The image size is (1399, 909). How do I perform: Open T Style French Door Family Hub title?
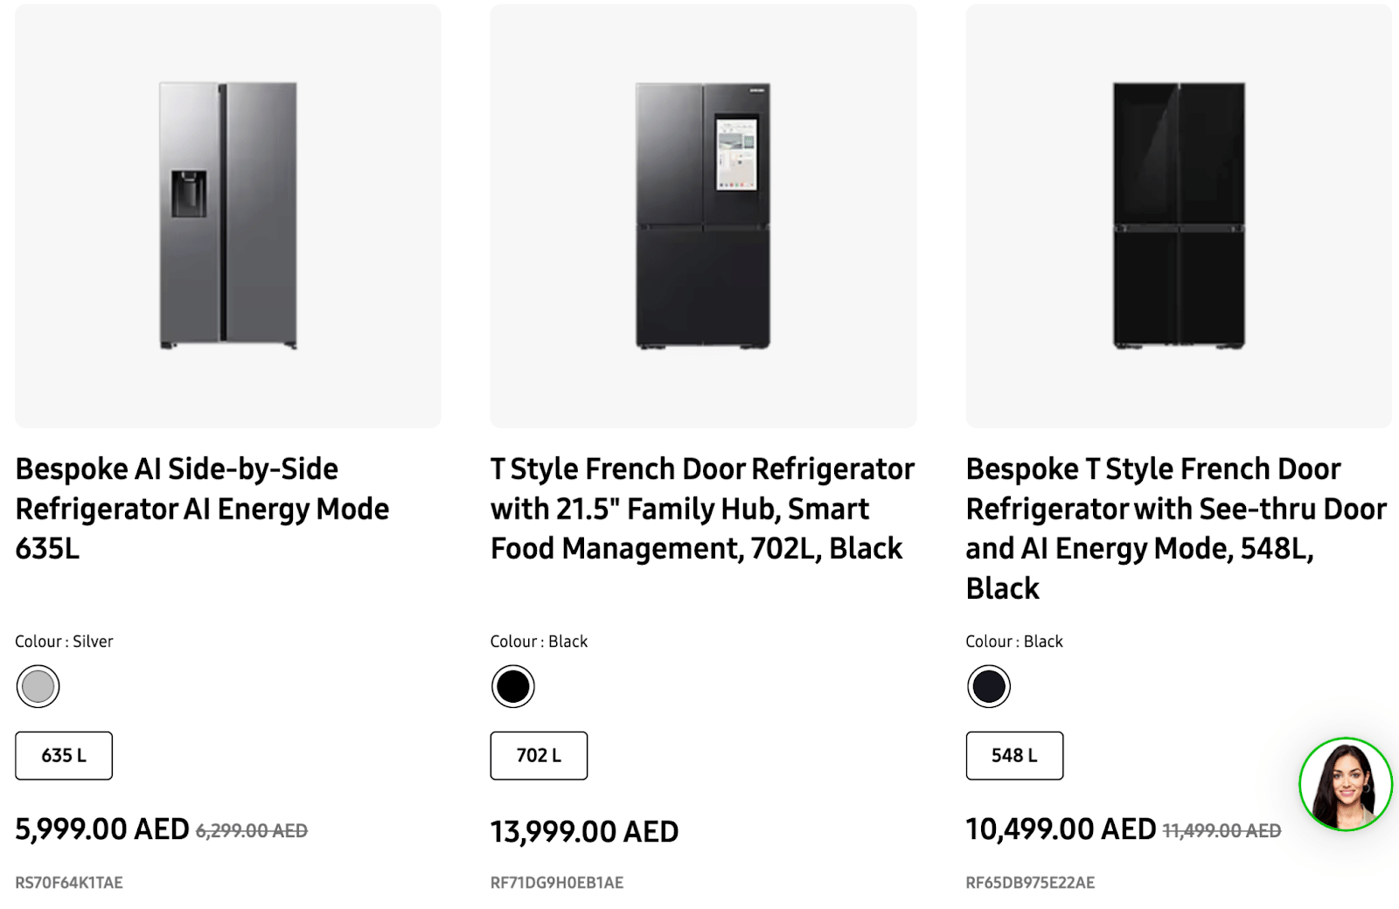pos(702,509)
